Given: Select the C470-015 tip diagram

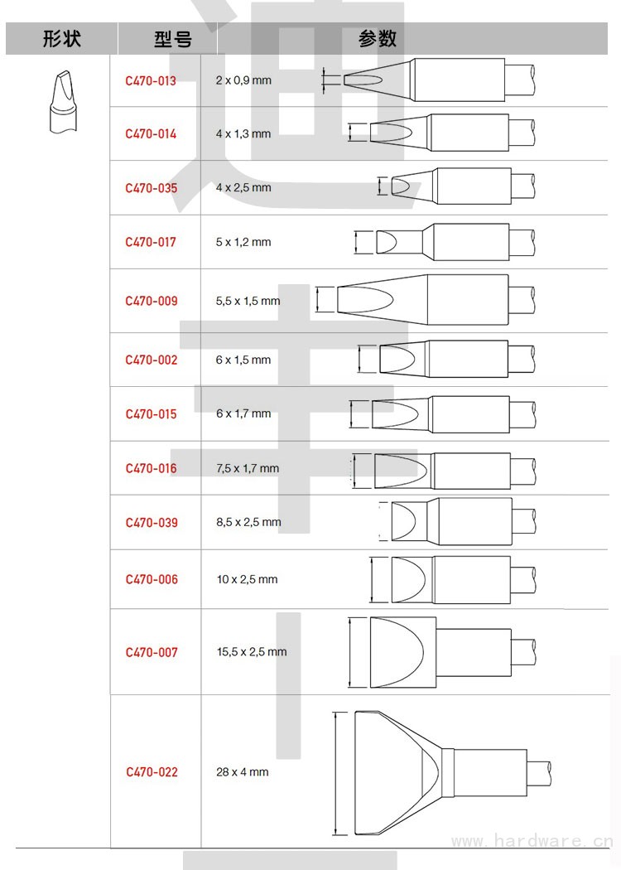Looking at the screenshot, I should point(447,413).
